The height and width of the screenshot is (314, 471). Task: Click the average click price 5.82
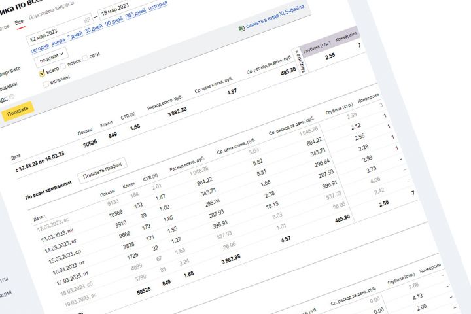point(258,162)
